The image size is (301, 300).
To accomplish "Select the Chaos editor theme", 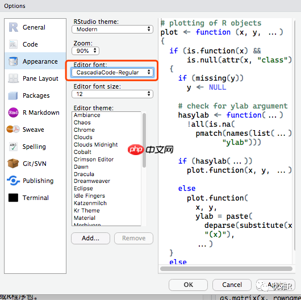I will pyautogui.click(x=107, y=122).
